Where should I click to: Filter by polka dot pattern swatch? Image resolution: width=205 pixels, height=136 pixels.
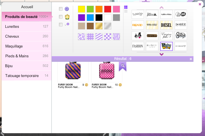point(90,37)
